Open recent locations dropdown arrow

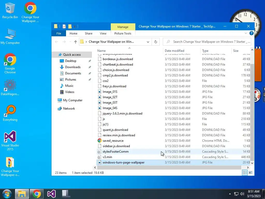pyautogui.click(x=70, y=42)
